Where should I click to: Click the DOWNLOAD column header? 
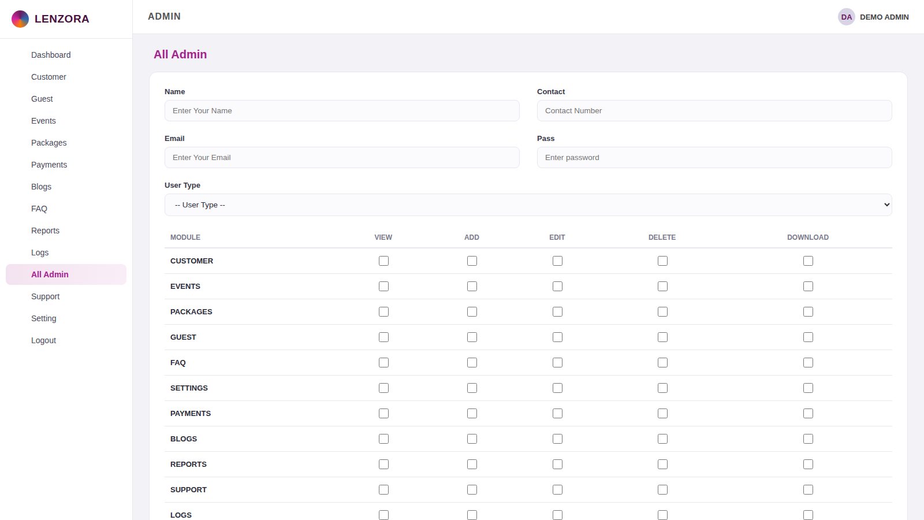pyautogui.click(x=808, y=237)
